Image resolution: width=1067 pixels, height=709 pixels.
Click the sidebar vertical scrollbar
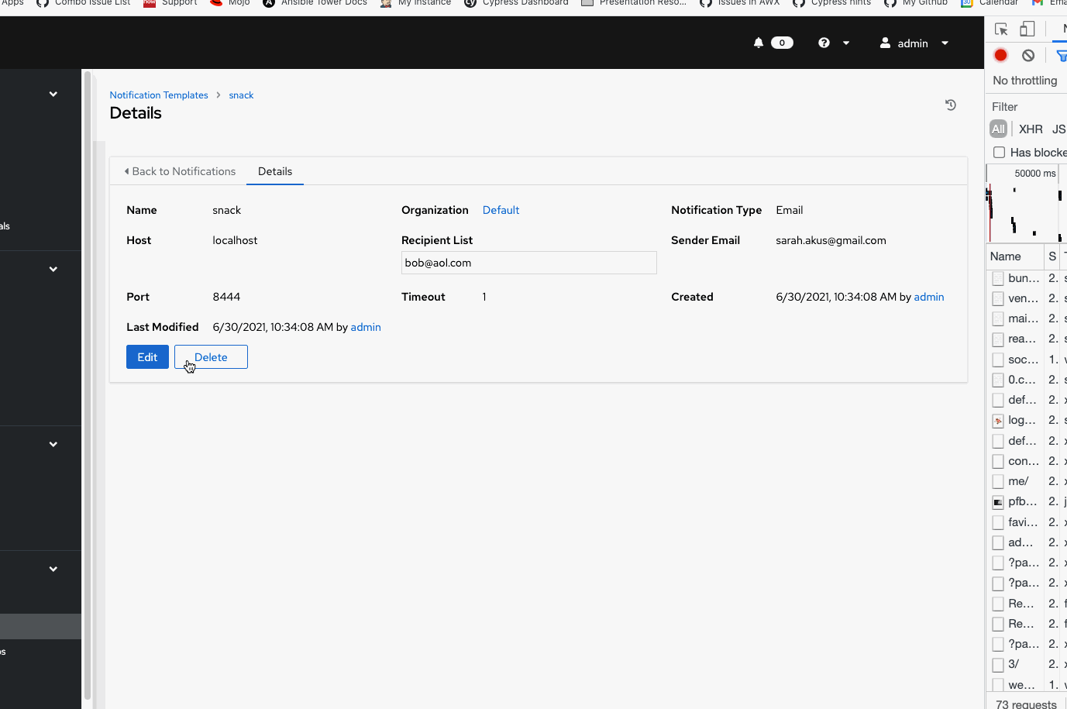tap(88, 386)
